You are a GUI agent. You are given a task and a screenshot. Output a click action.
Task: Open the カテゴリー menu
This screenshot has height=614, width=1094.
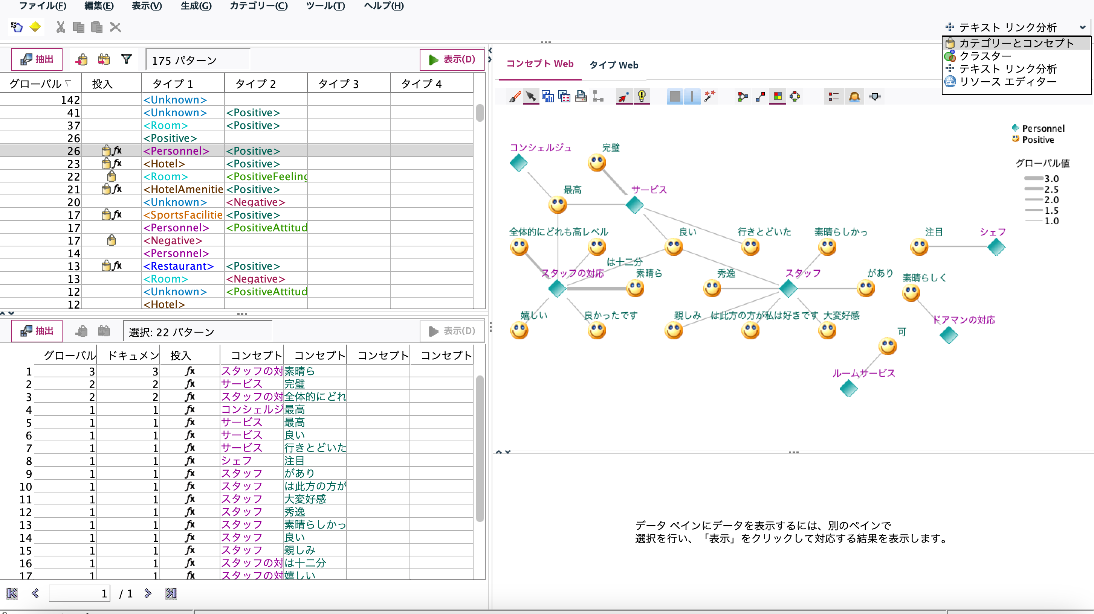[x=259, y=6]
